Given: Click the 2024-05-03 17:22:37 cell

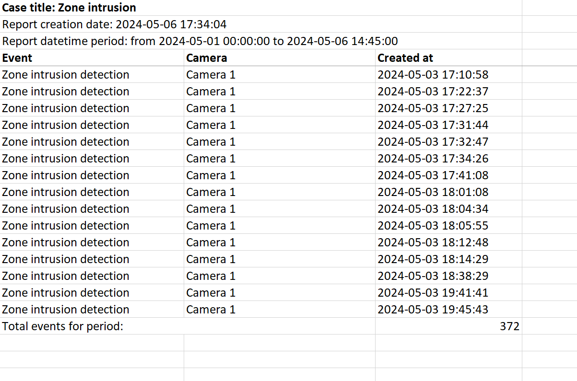Looking at the screenshot, I should pos(433,92).
